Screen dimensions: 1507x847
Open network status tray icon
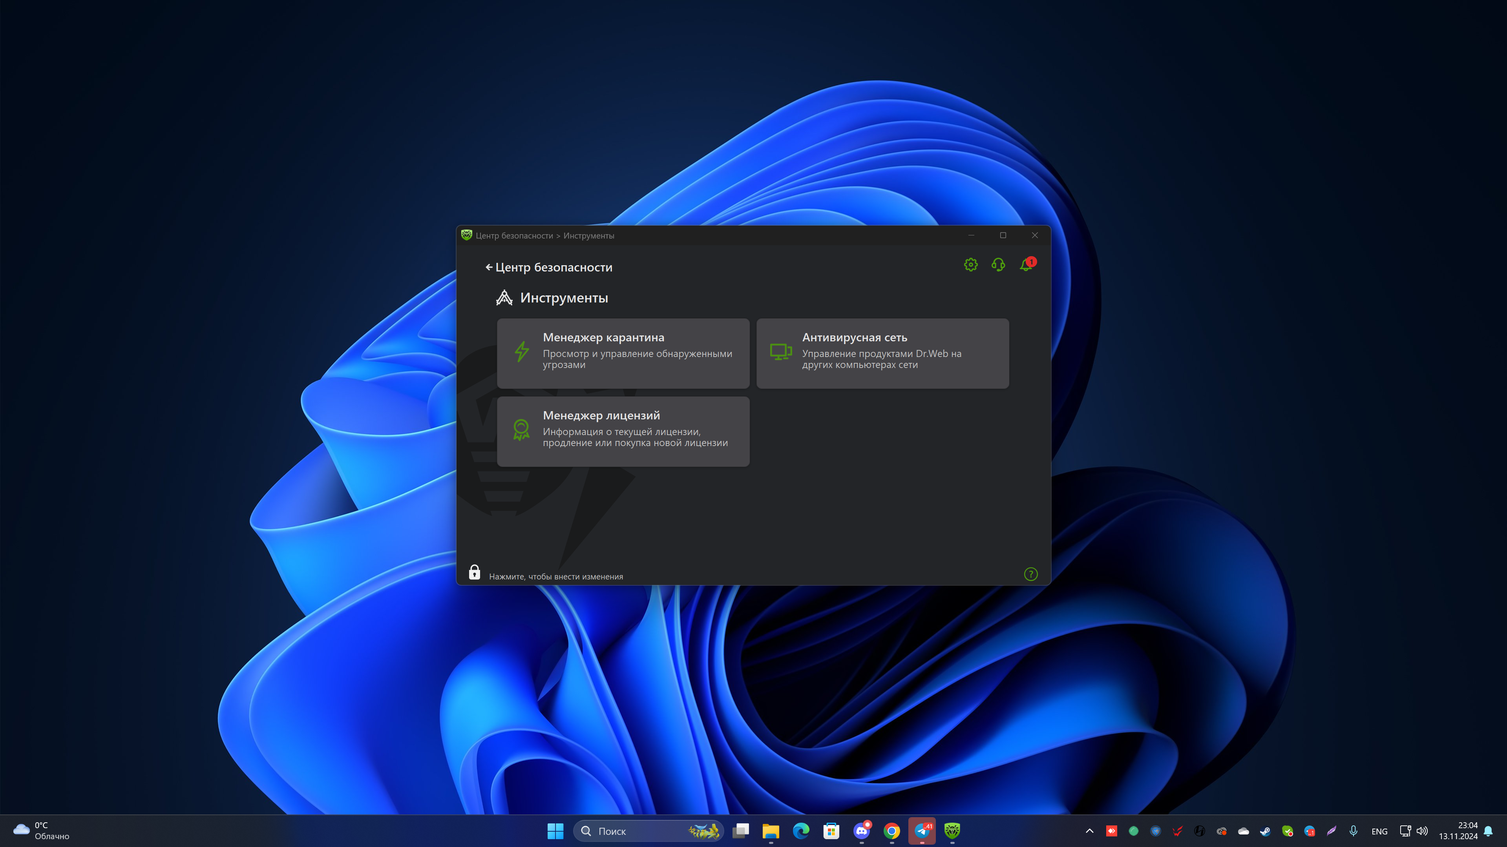[x=1405, y=831]
